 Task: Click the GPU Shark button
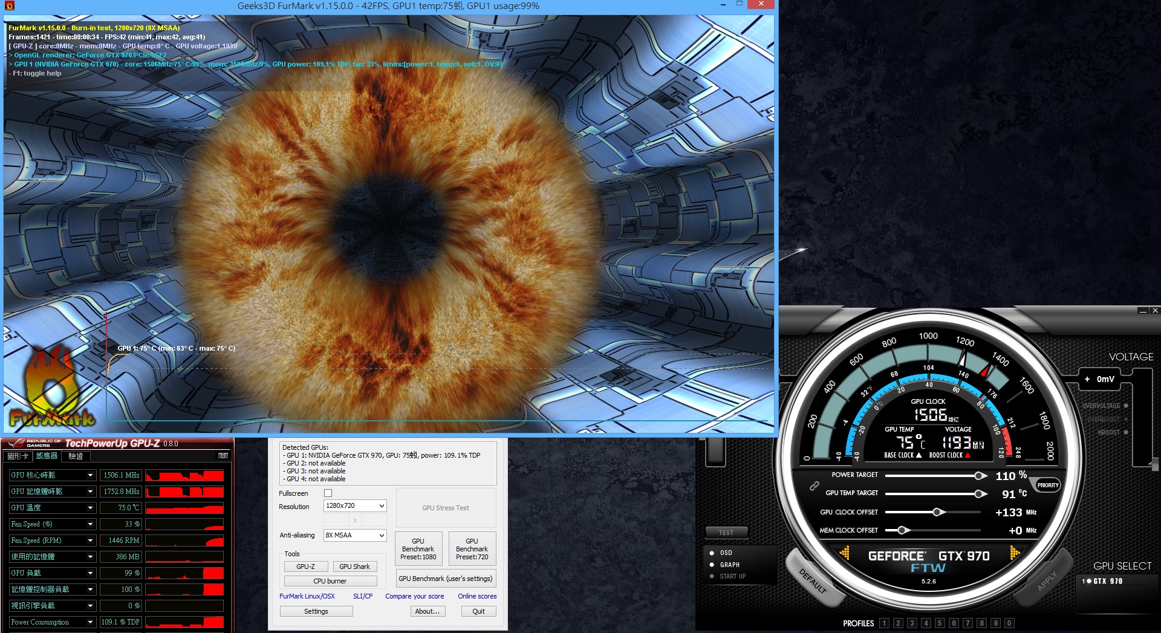[x=355, y=566]
